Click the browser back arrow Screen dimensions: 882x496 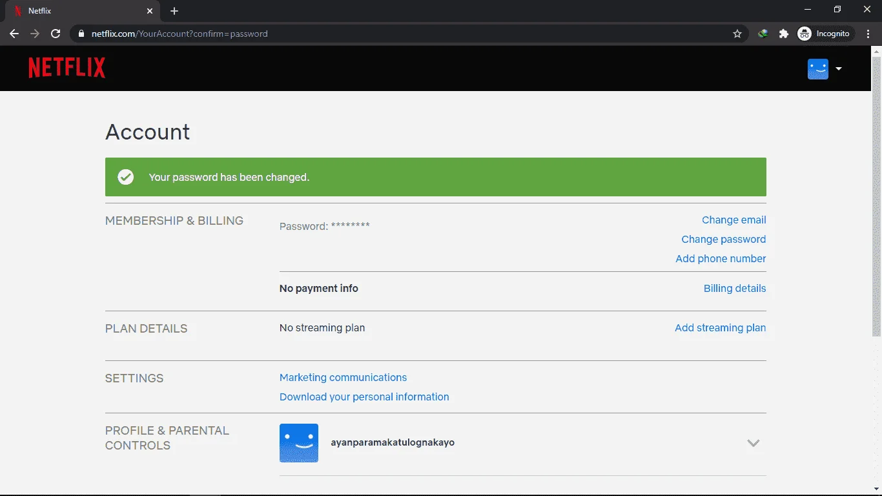tap(14, 34)
